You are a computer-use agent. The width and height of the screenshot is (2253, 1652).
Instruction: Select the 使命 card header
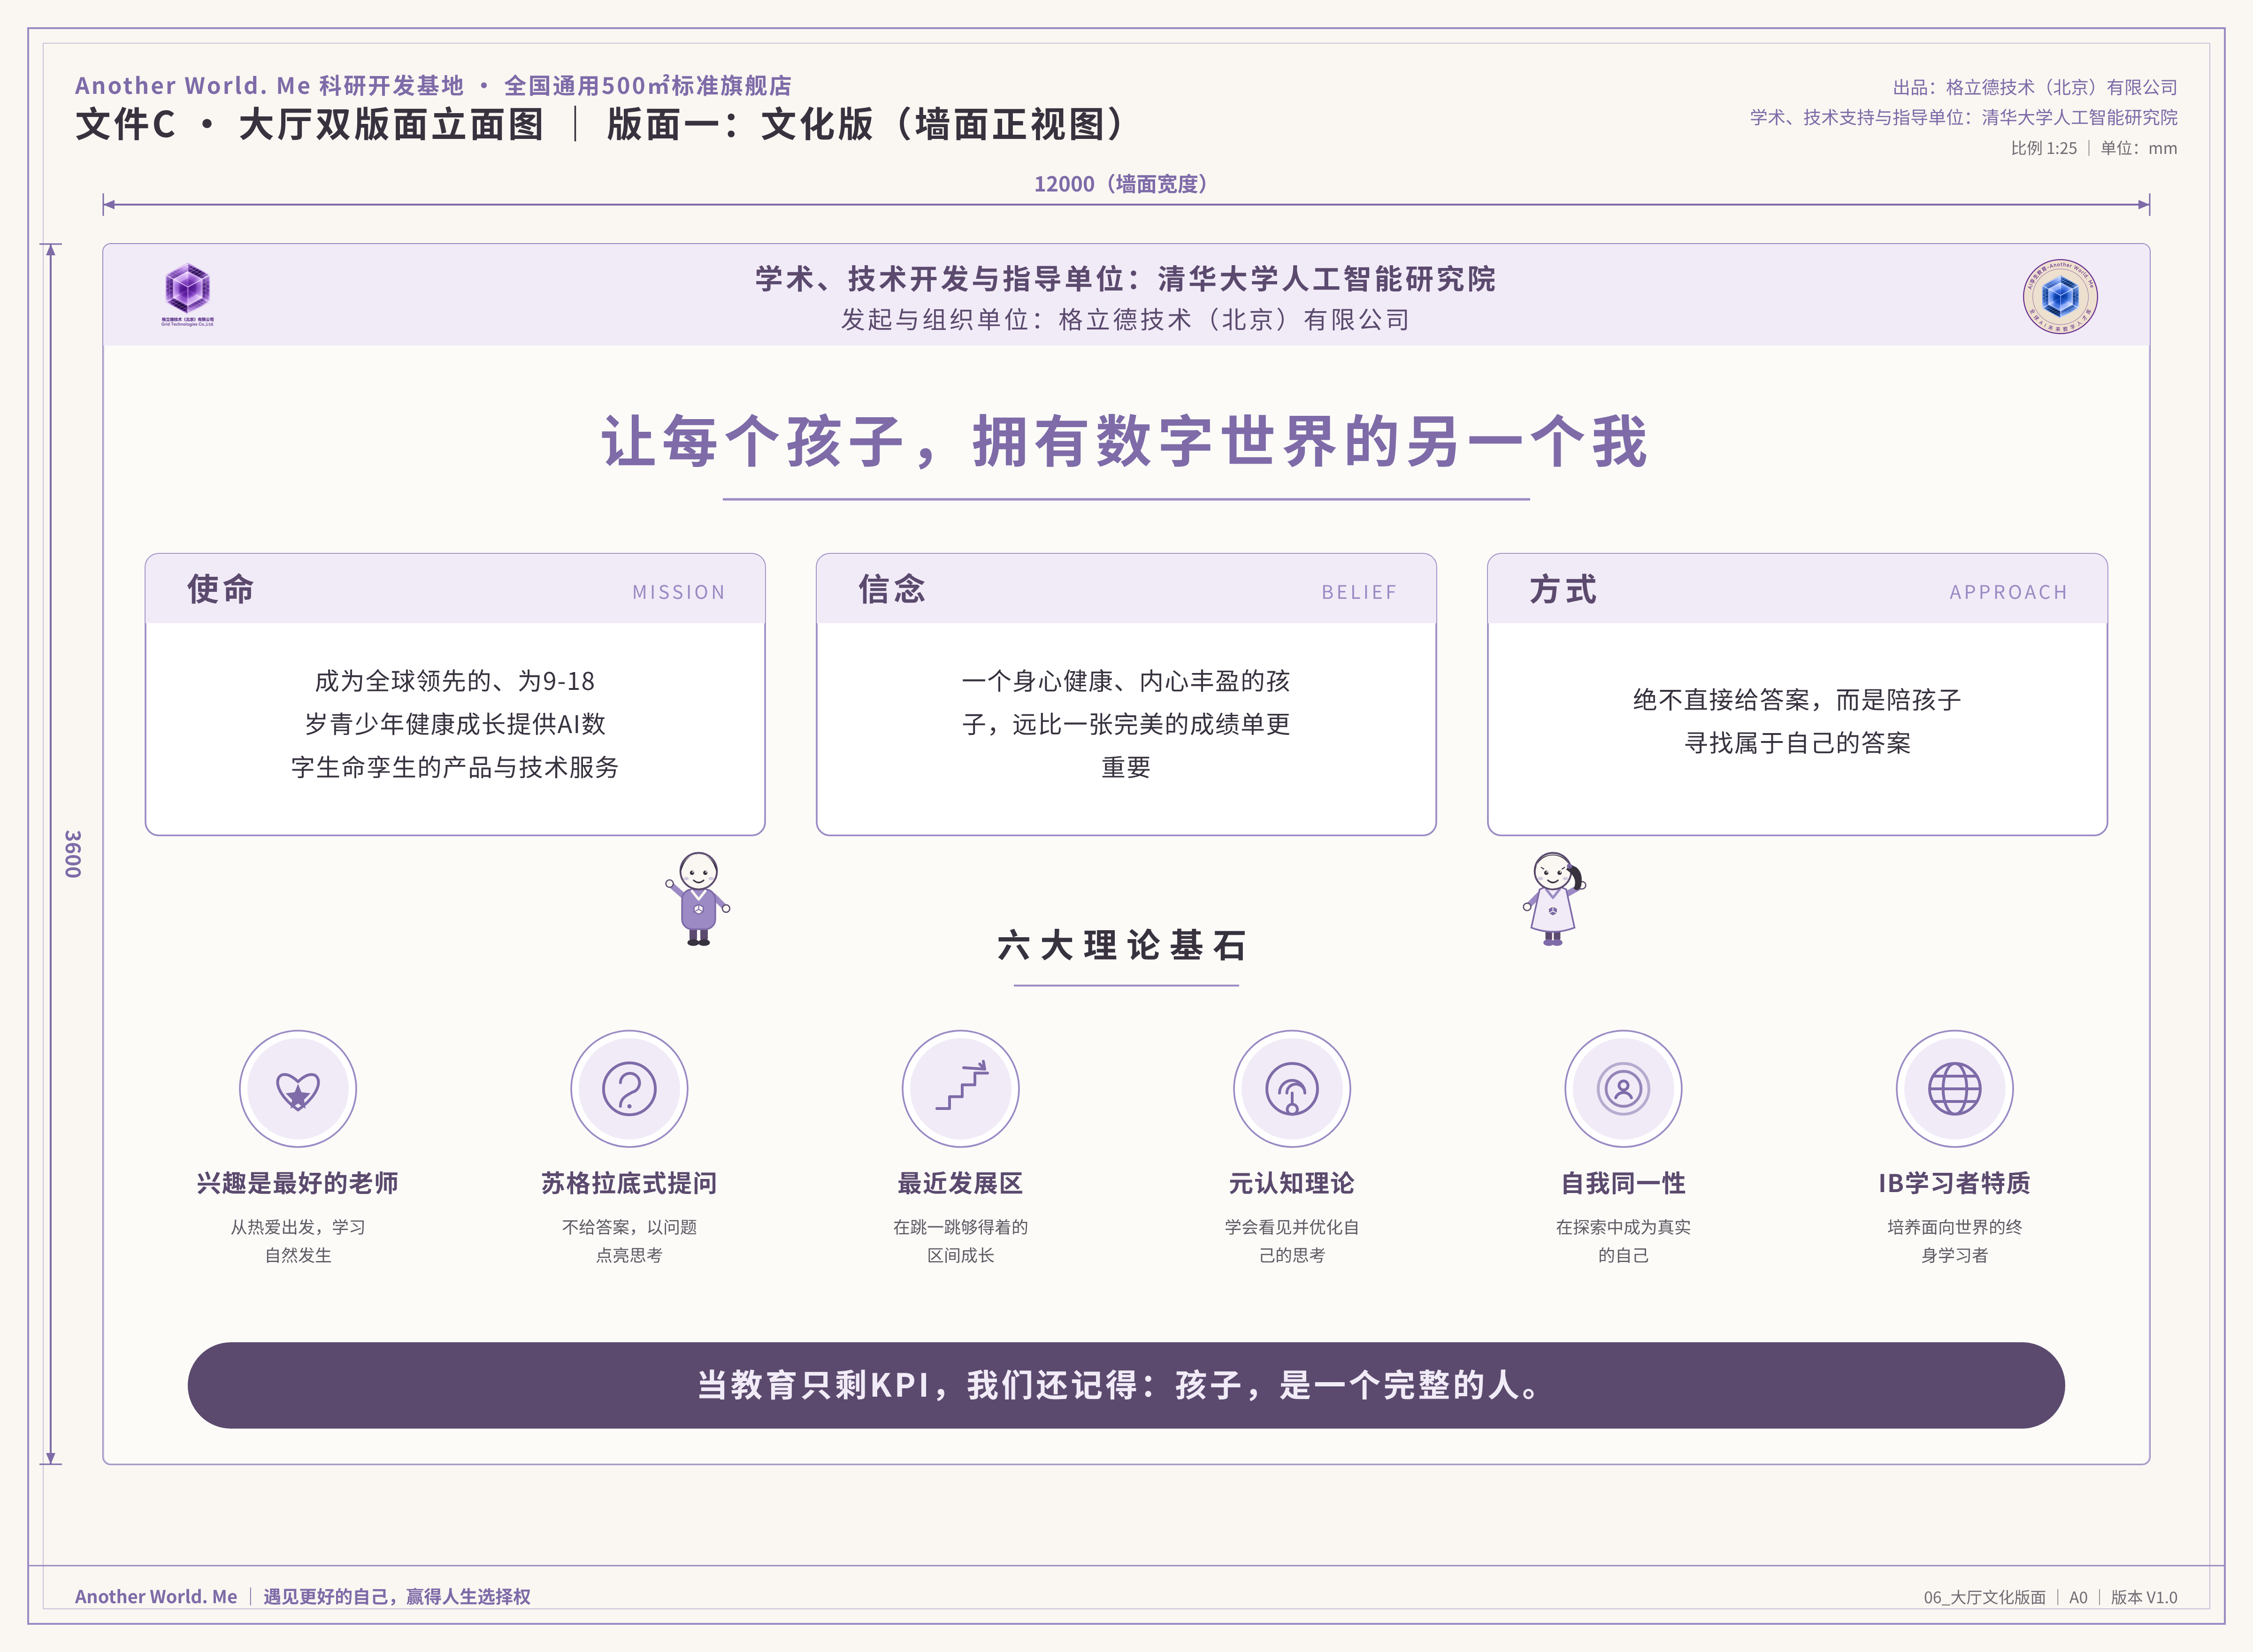tap(455, 589)
